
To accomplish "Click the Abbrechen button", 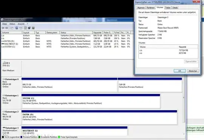I will 193,71.
